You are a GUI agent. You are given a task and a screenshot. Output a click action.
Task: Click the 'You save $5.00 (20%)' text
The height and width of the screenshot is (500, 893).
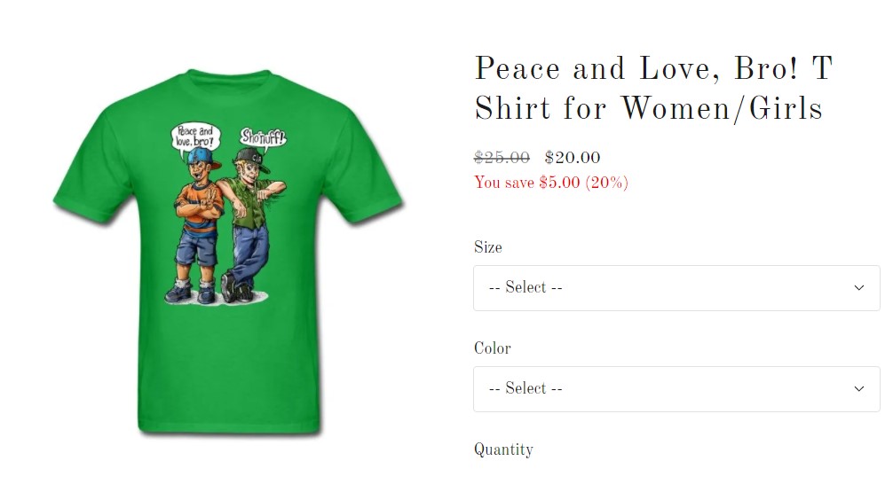pyautogui.click(x=551, y=183)
